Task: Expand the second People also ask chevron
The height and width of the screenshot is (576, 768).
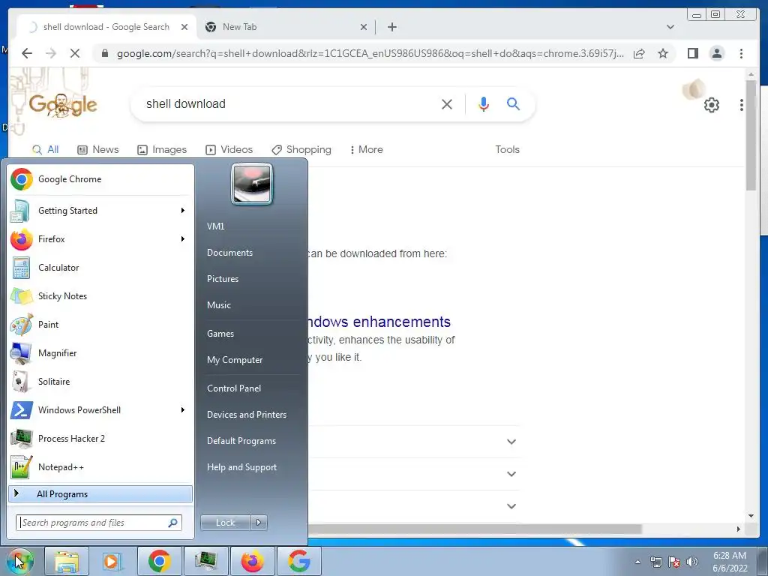Action: 511,474
